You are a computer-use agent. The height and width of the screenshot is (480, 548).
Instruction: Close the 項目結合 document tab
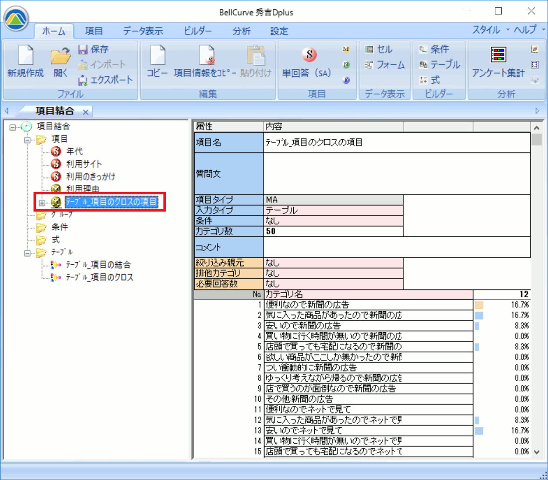coord(86,112)
